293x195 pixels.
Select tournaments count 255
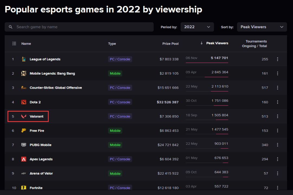coord(265,59)
